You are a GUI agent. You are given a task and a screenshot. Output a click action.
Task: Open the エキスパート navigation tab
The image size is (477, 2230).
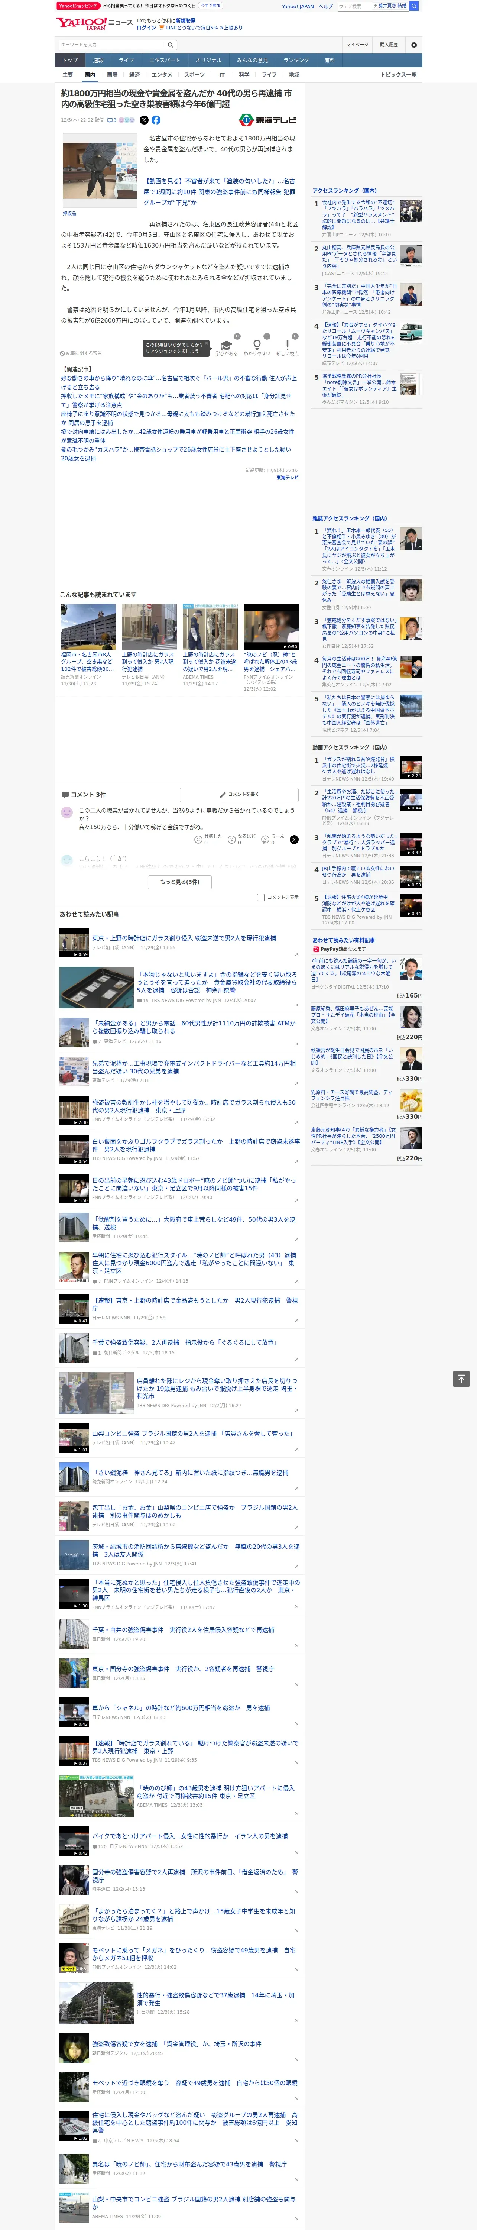(x=165, y=61)
